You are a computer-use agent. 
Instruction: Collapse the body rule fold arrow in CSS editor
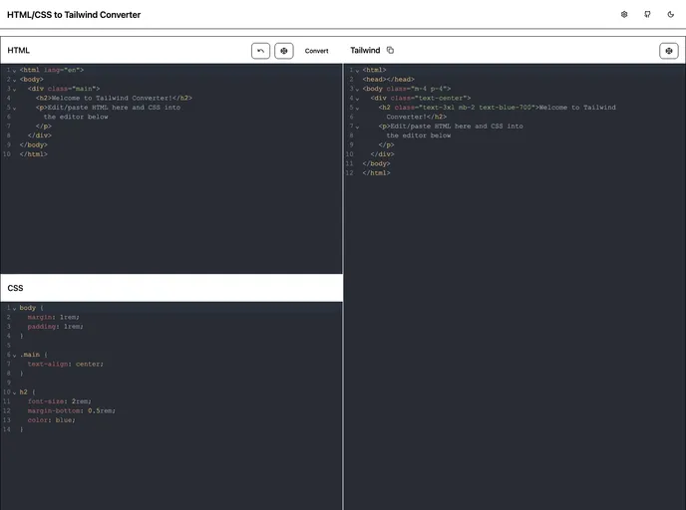(14, 309)
